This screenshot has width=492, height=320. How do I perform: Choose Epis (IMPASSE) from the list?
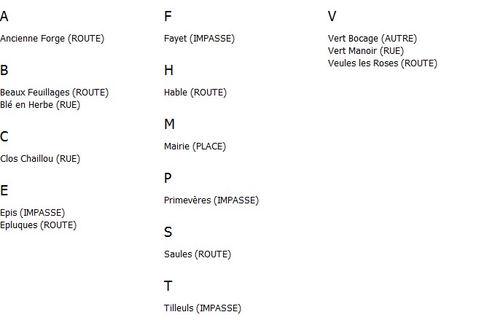point(33,213)
